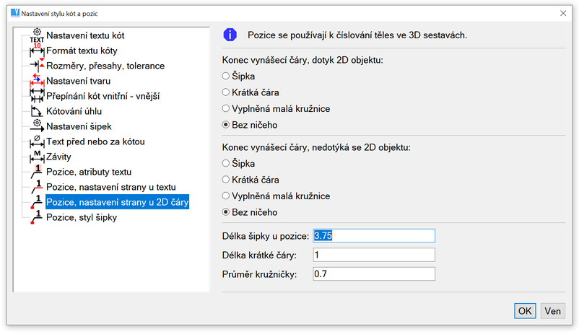Click the Nastavení šipek arrow icon

pyautogui.click(x=38, y=126)
